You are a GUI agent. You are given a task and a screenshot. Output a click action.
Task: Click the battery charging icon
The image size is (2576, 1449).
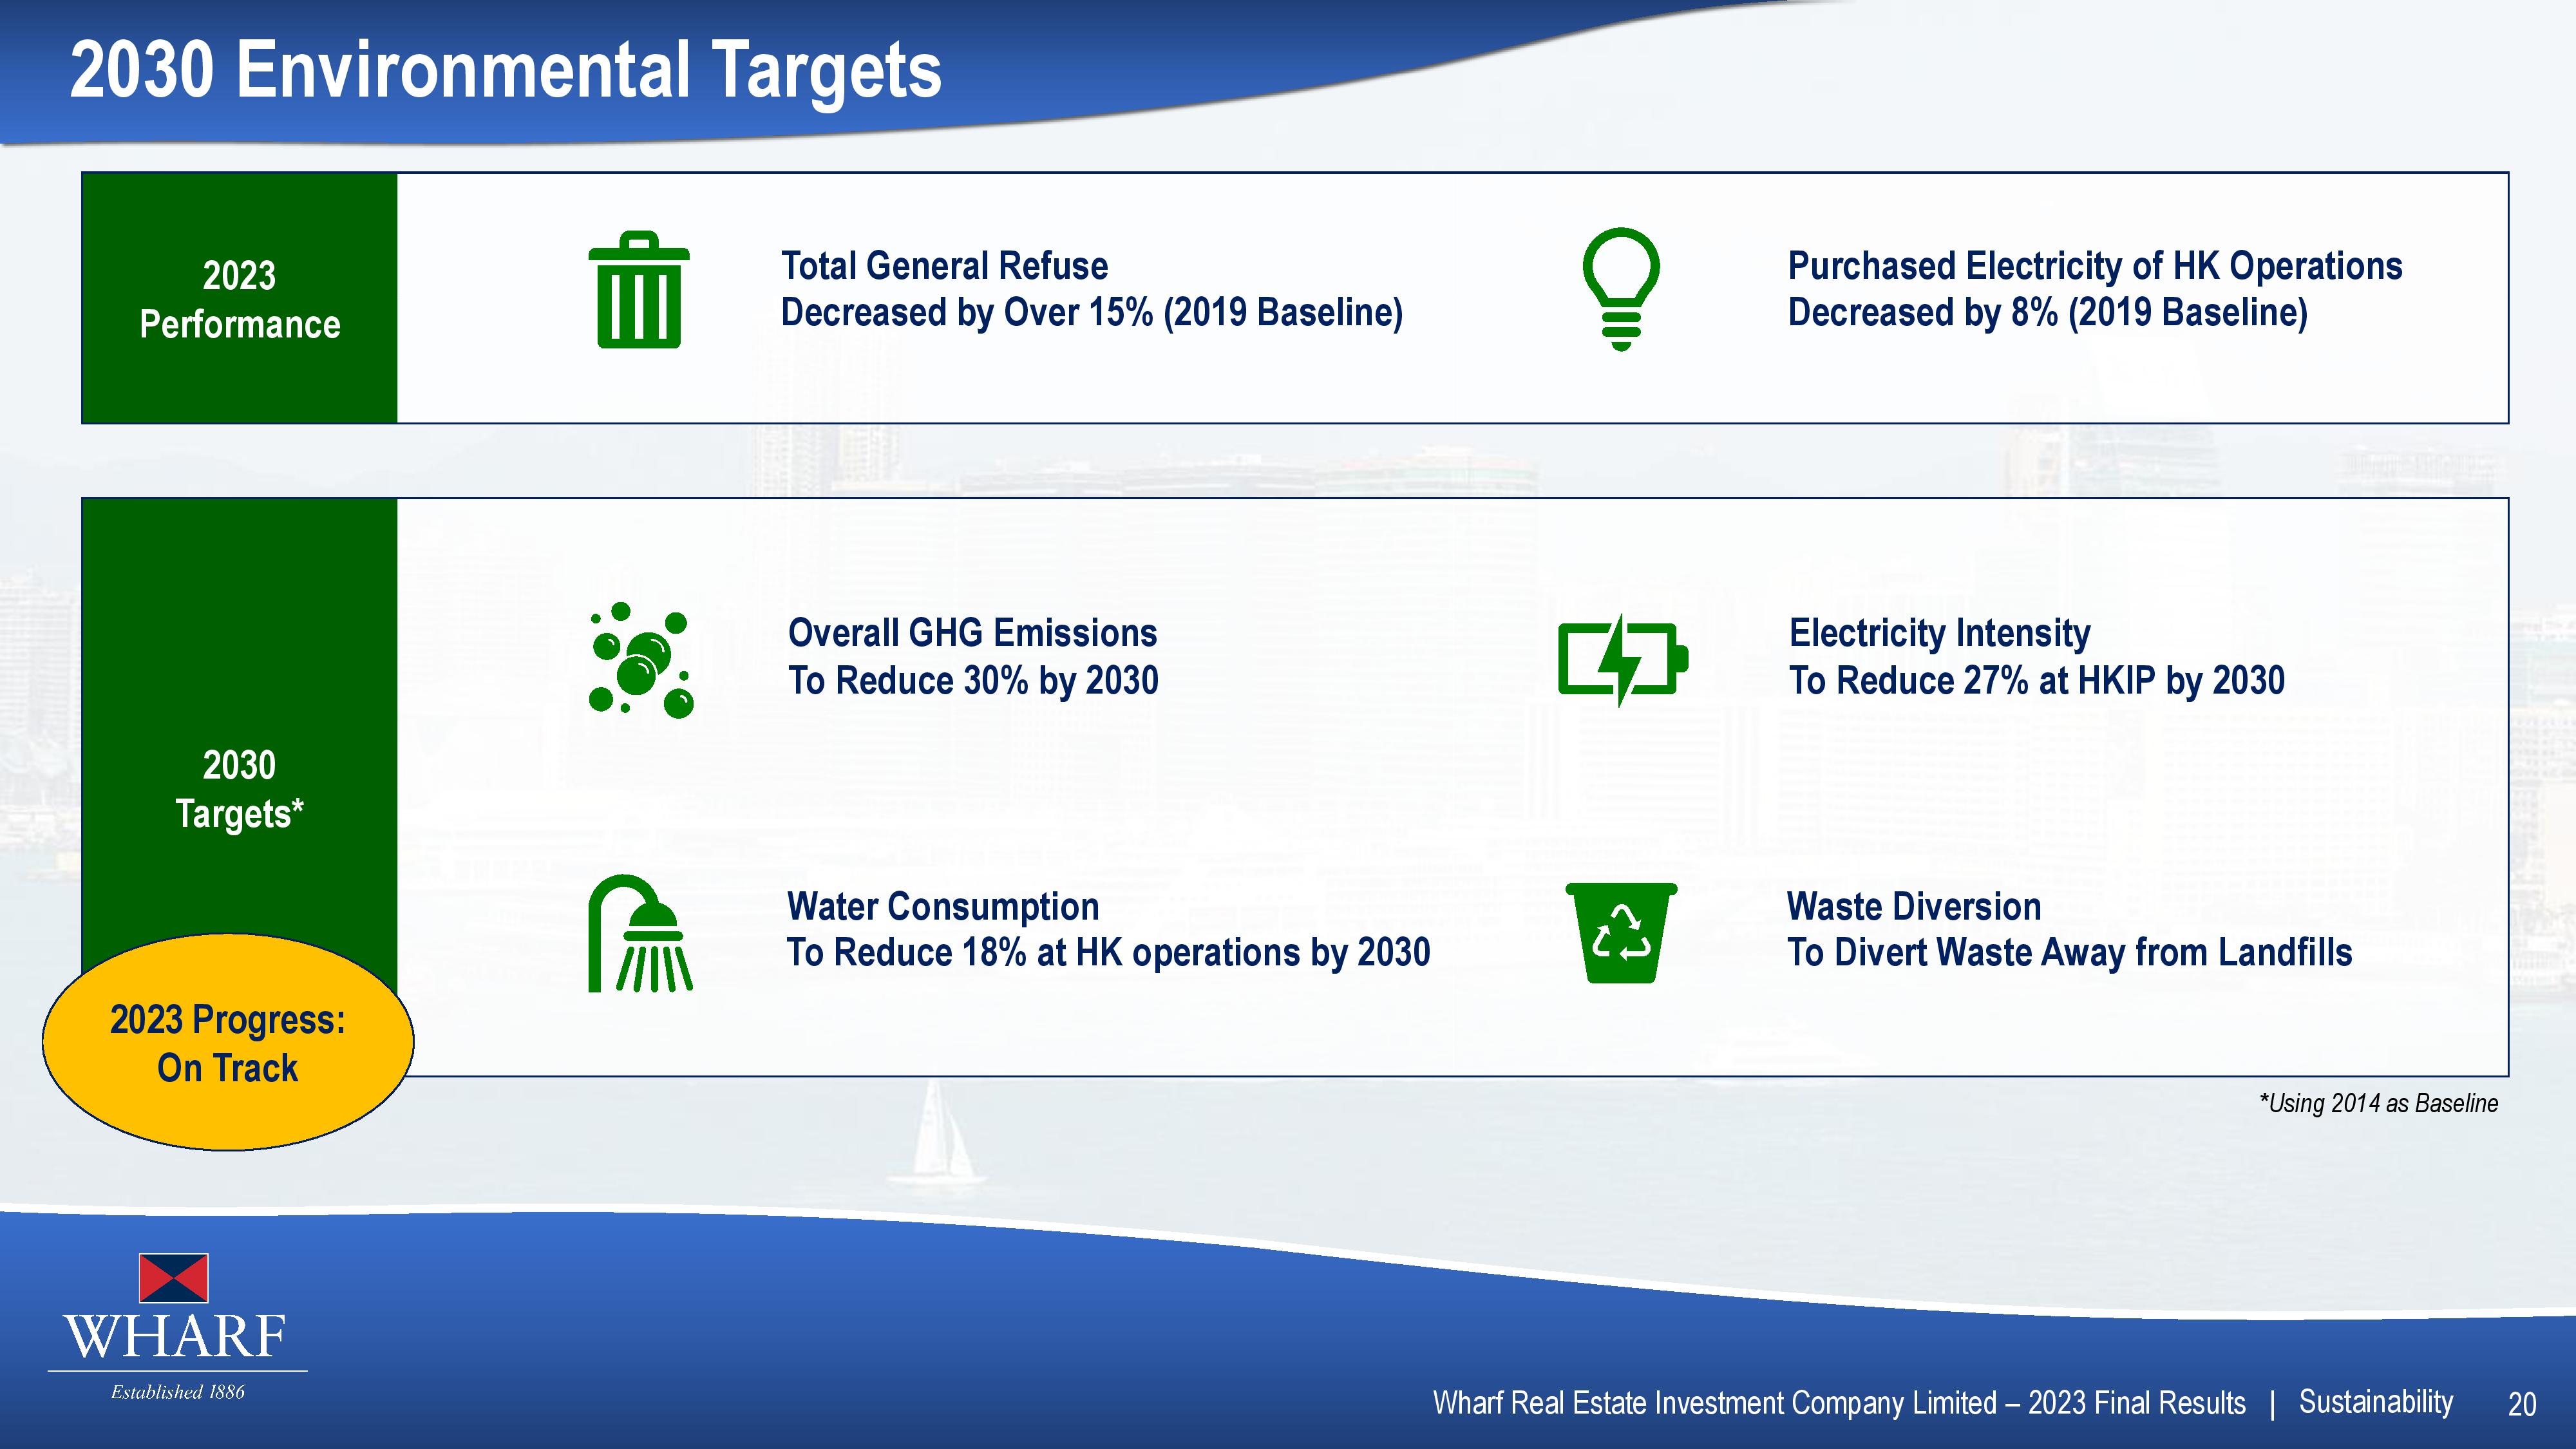(x=1623, y=660)
